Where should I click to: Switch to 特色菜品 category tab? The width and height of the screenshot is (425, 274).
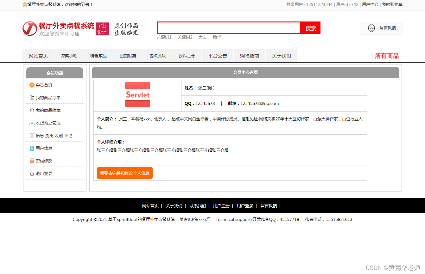point(98,55)
